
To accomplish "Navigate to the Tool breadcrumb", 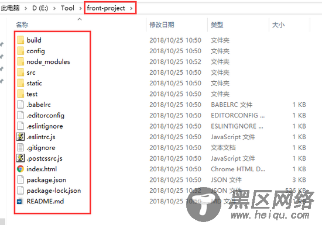I will click(67, 8).
